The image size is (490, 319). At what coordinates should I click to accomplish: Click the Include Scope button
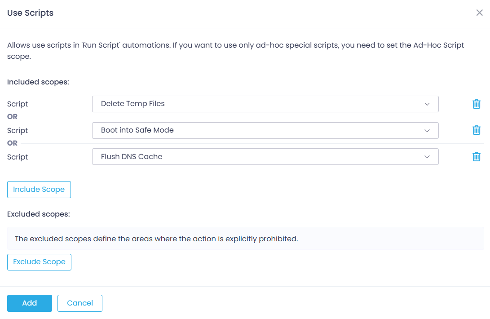[39, 189]
